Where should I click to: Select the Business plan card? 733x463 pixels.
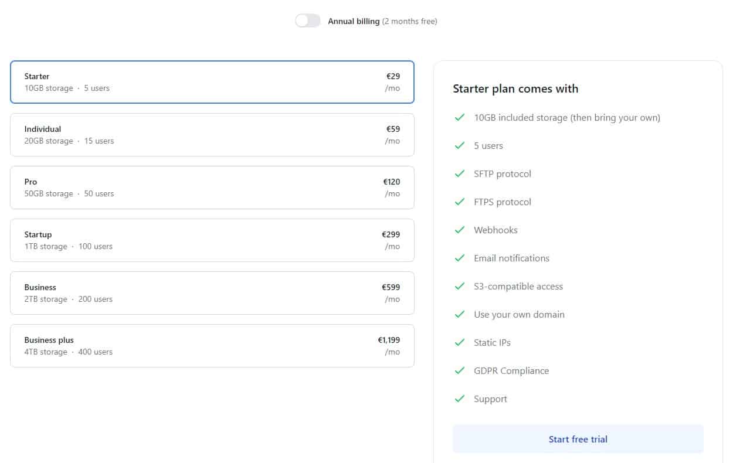click(212, 293)
